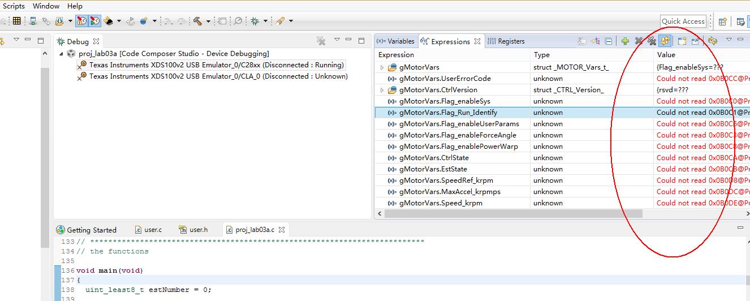Click the green bug debug icon
The image size is (750, 301).
(x=255, y=21)
